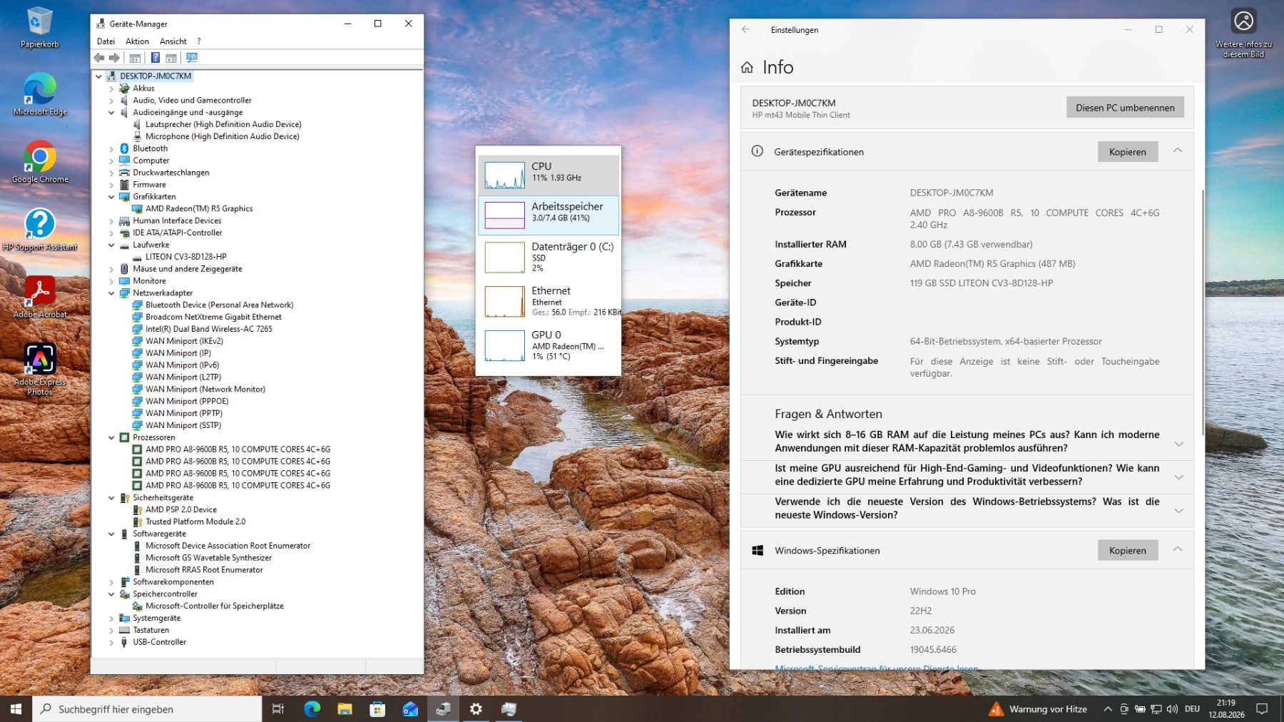The image size is (1284, 722).
Task: Select Trusted Platform Module 2.0 entry
Action: [195, 522]
